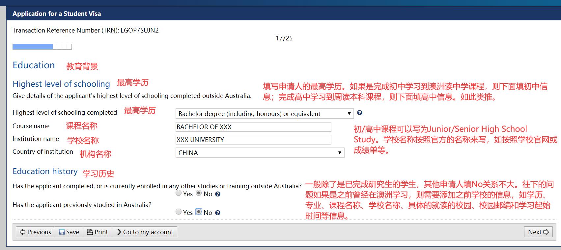Viewport: 561px width, 250px height.
Task: Proceed with the Next button
Action: click(x=538, y=232)
